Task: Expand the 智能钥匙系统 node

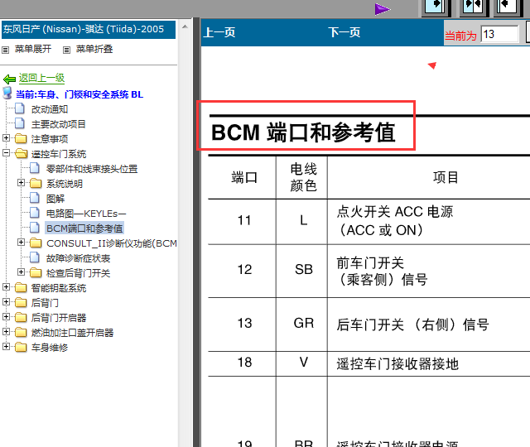Action: (x=6, y=287)
